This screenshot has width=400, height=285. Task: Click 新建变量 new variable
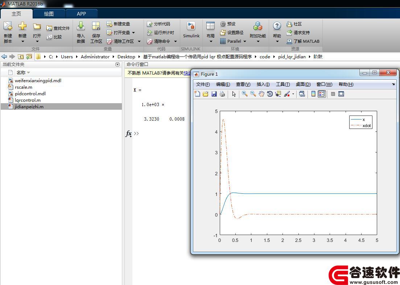(118, 24)
